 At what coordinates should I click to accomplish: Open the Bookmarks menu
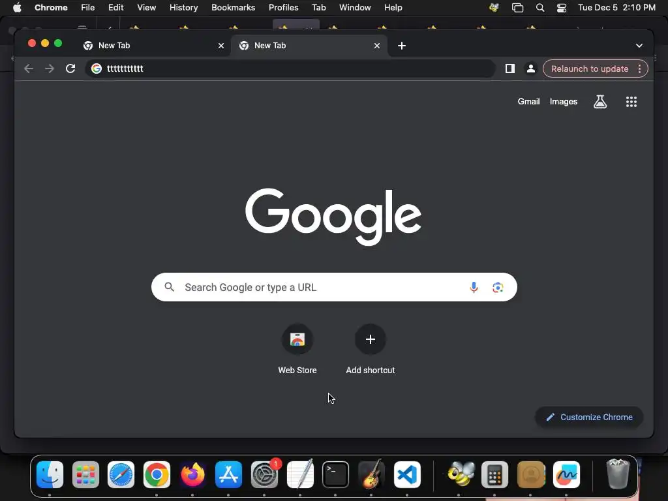pyautogui.click(x=233, y=8)
